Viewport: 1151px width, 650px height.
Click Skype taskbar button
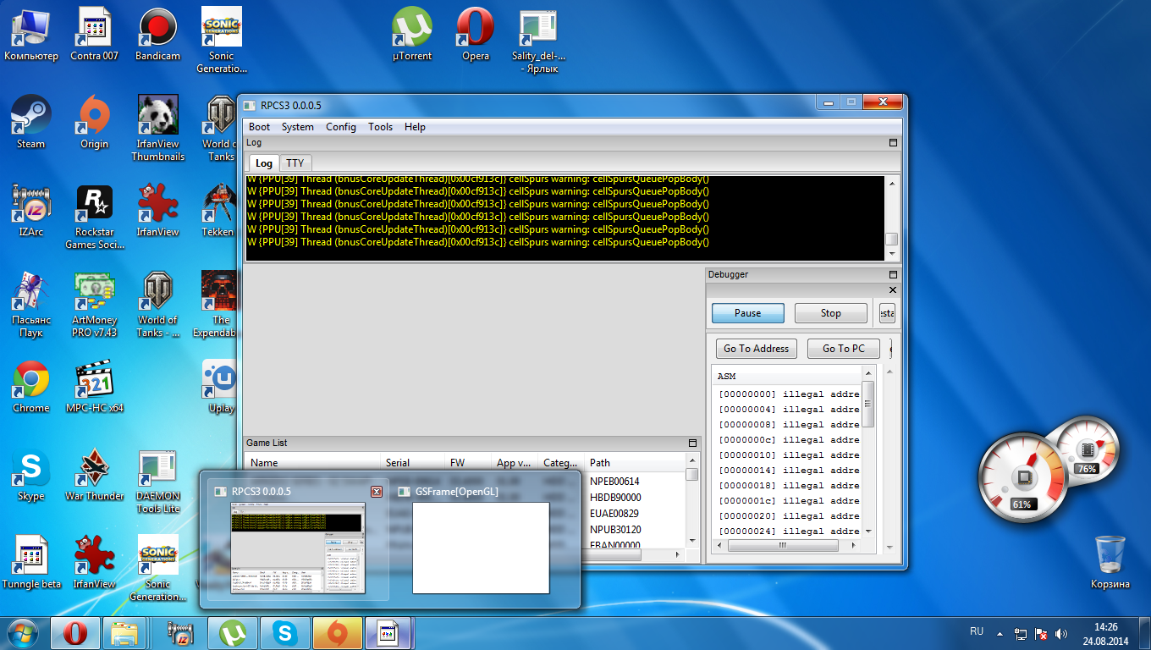tap(285, 633)
